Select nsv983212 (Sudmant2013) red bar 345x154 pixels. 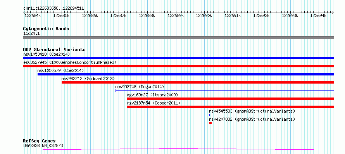[x=198, y=82]
